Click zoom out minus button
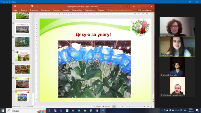201x113 pixels. (x=130, y=107)
